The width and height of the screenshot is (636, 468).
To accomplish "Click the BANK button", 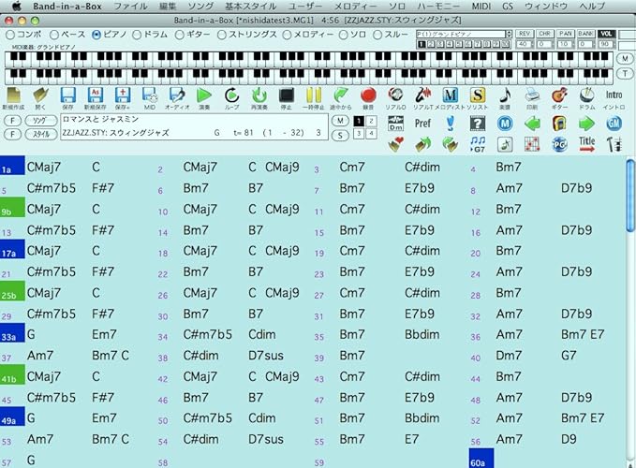I will coord(585,34).
